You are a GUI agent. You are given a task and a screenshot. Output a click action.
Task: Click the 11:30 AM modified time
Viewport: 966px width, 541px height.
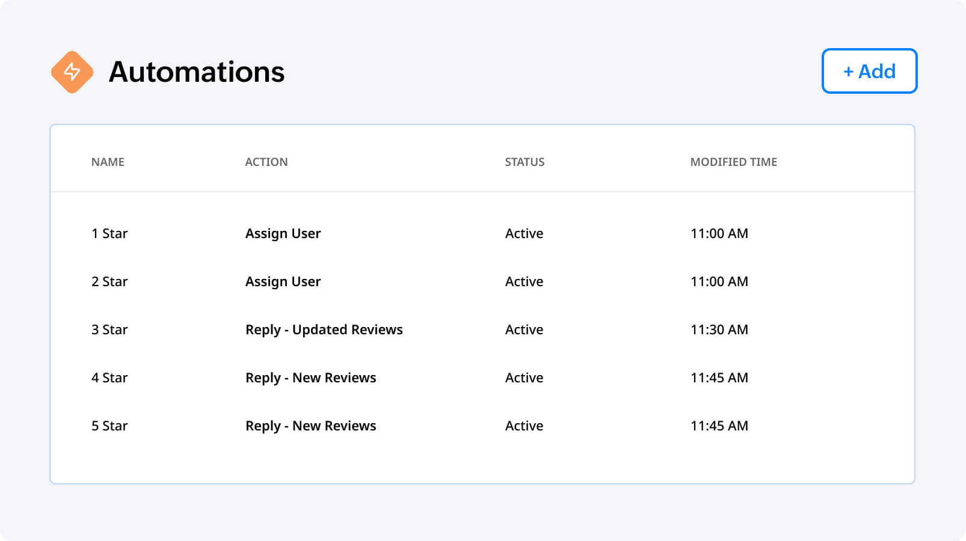pos(719,329)
